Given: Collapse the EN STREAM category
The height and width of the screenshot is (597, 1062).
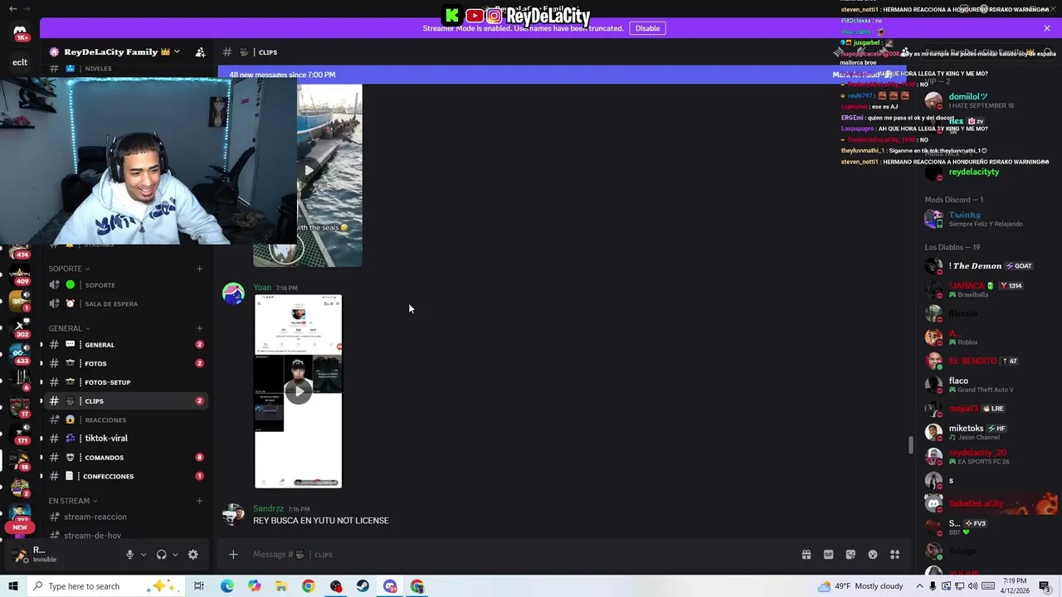Looking at the screenshot, I should 73,501.
